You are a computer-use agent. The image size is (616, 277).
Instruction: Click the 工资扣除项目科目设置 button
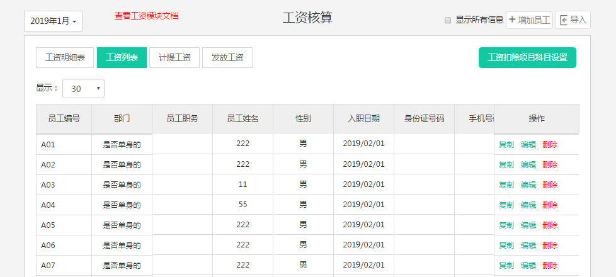coord(527,57)
